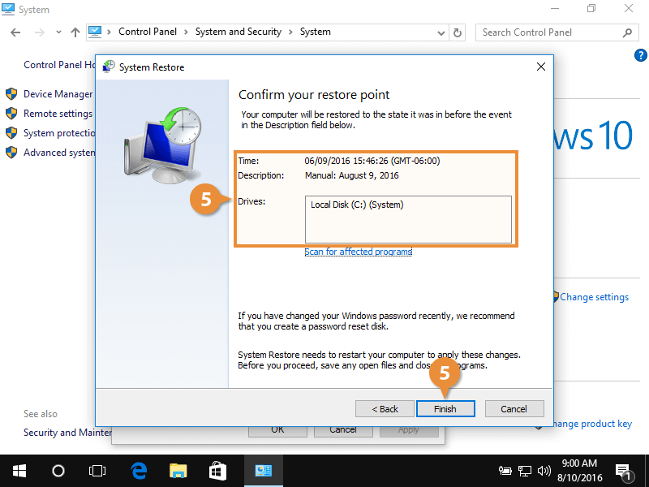Open the Scan for affected programs link
Screen dimensions: 649x487
click(359, 251)
